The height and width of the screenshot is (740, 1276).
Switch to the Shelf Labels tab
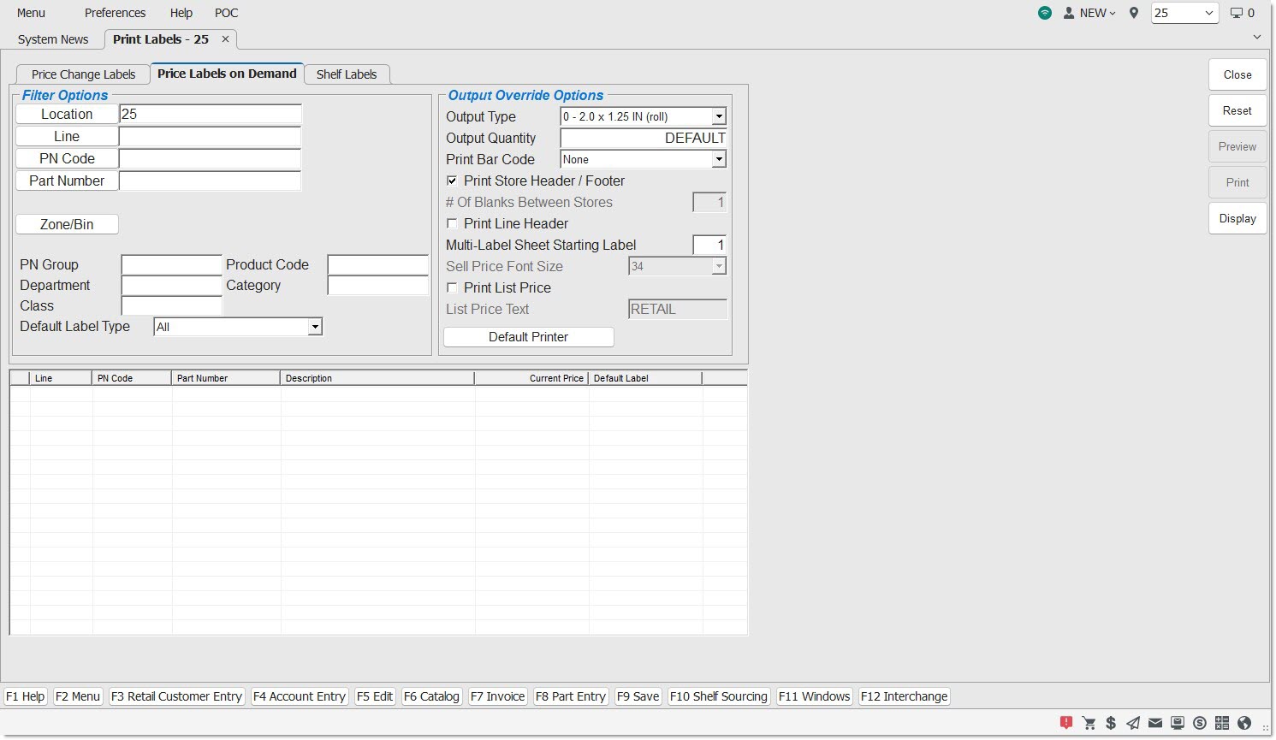(347, 74)
